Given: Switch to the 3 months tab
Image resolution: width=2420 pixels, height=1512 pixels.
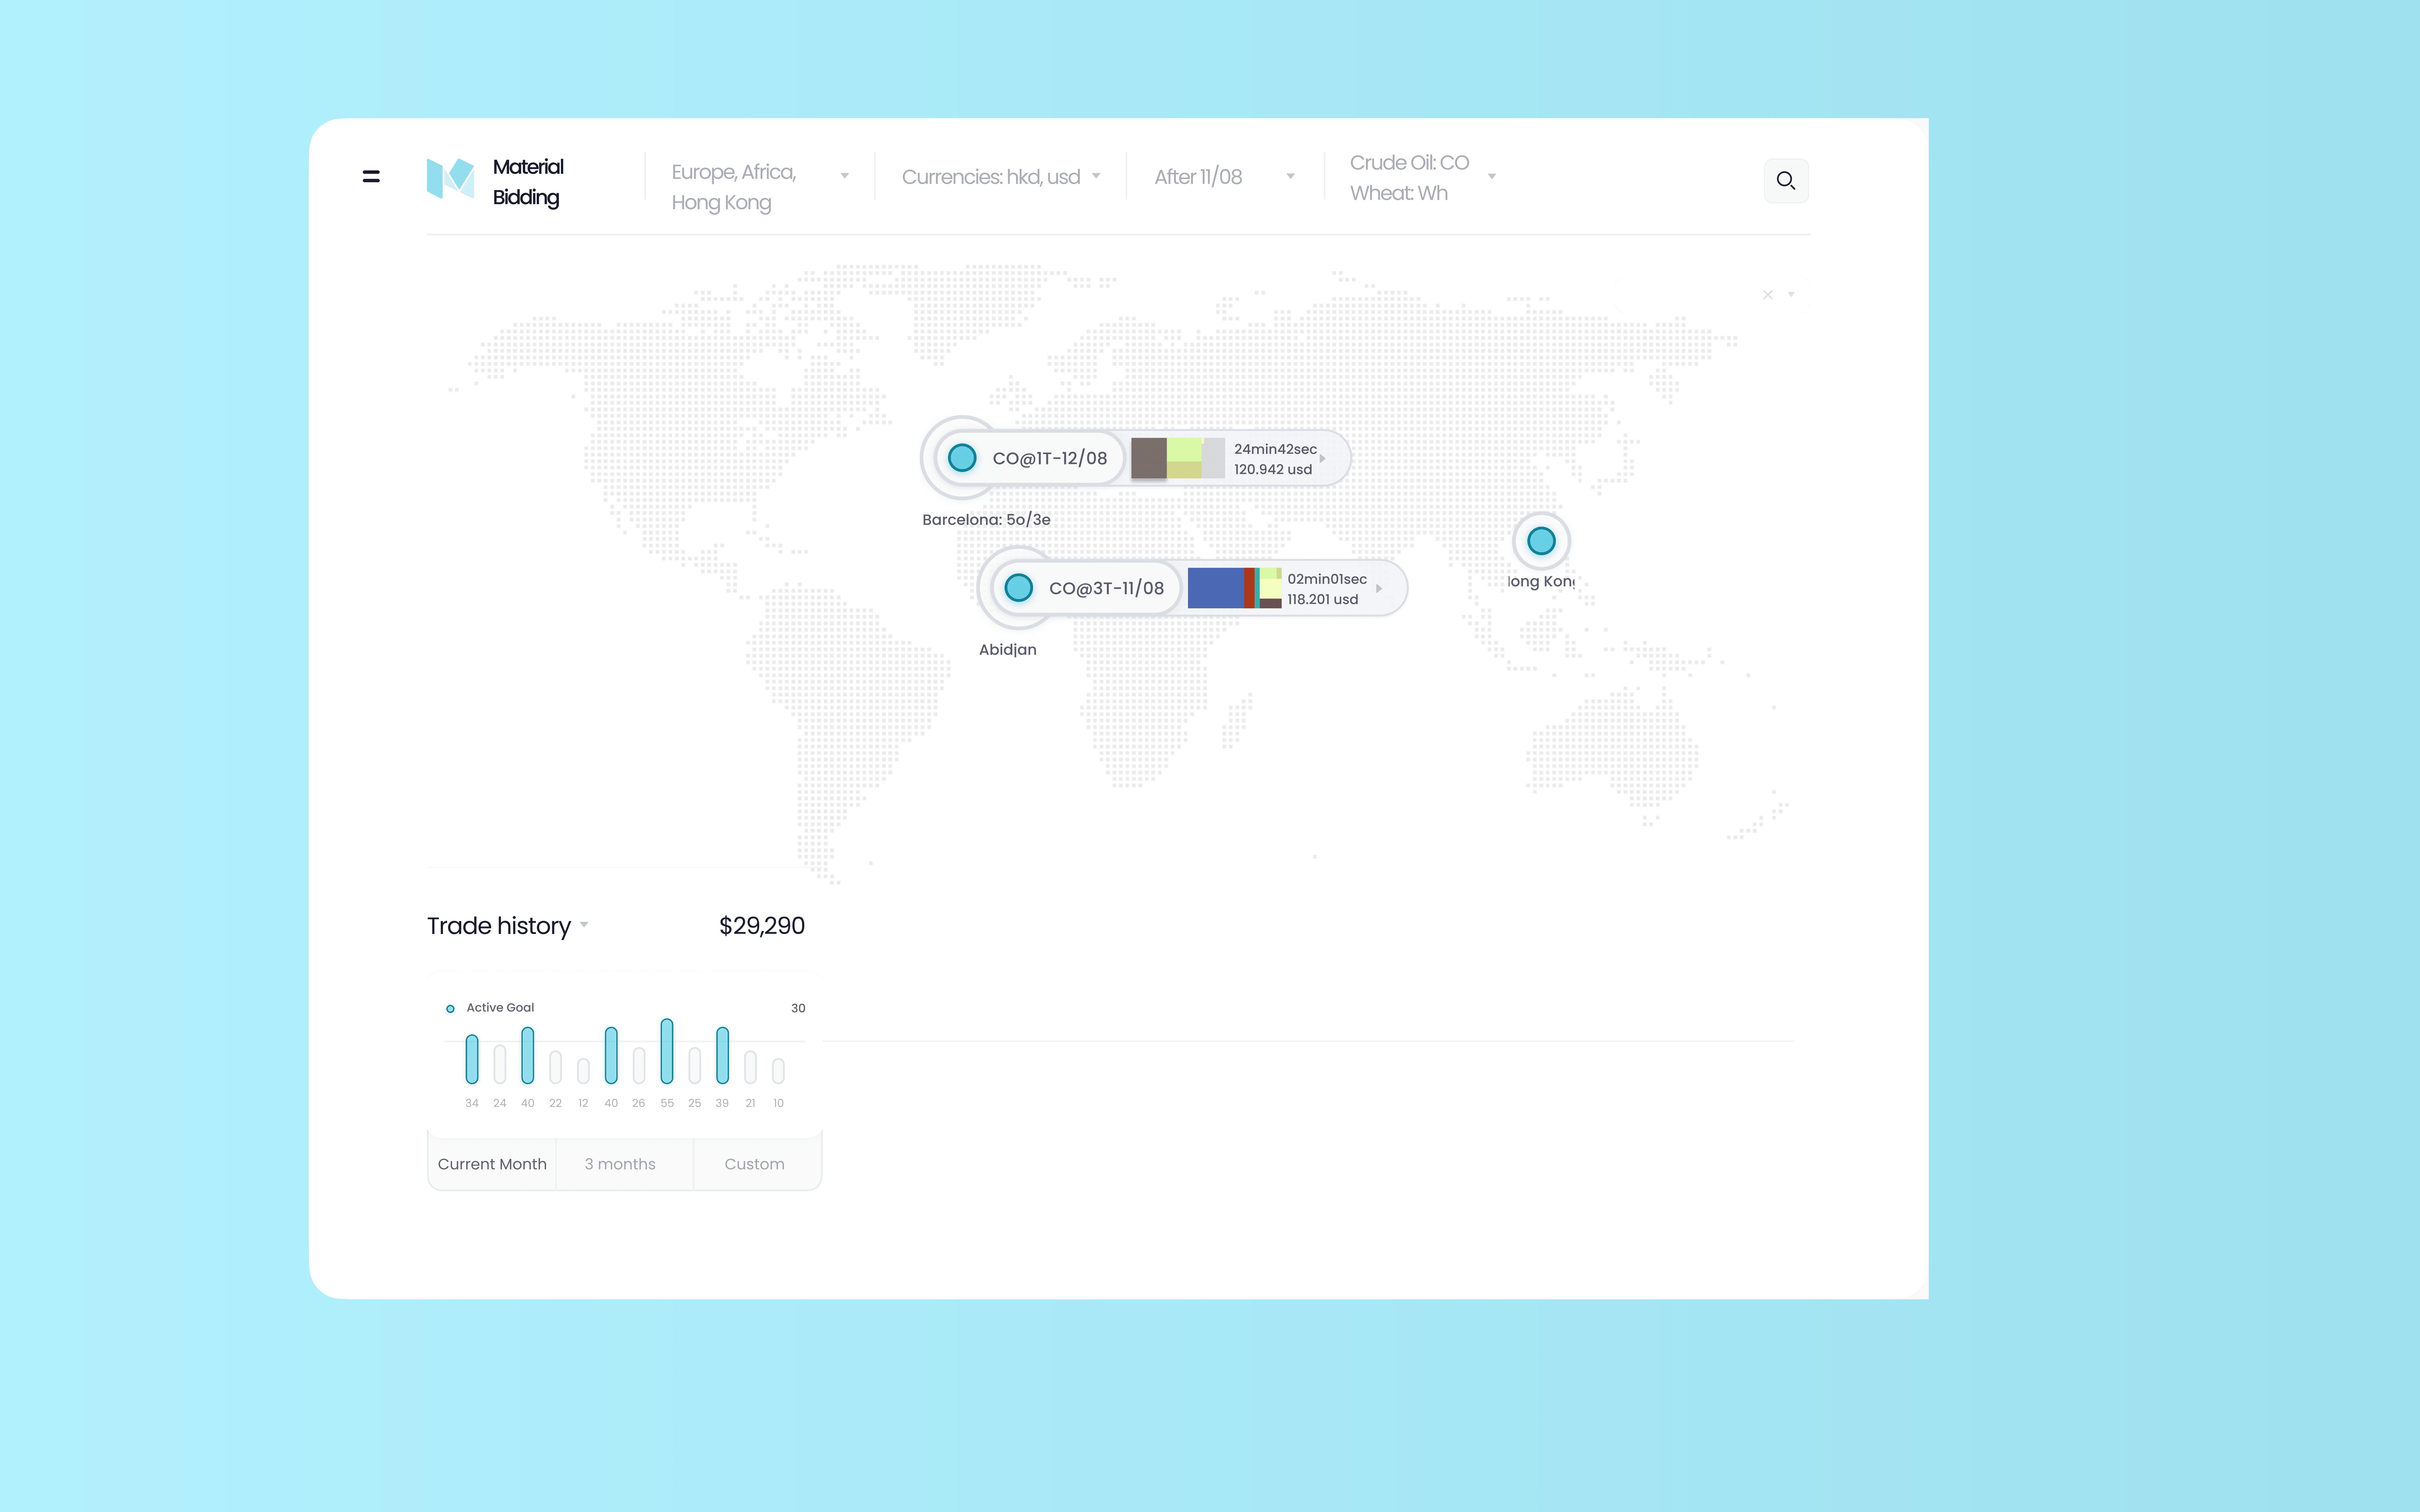Looking at the screenshot, I should point(620,1164).
